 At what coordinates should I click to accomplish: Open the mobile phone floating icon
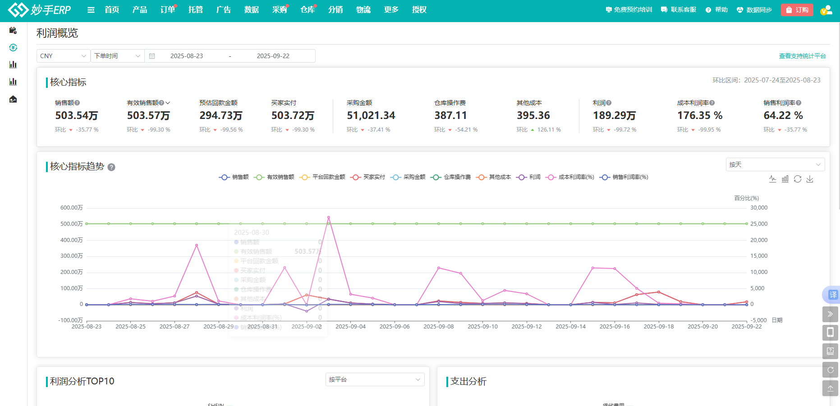point(830,333)
